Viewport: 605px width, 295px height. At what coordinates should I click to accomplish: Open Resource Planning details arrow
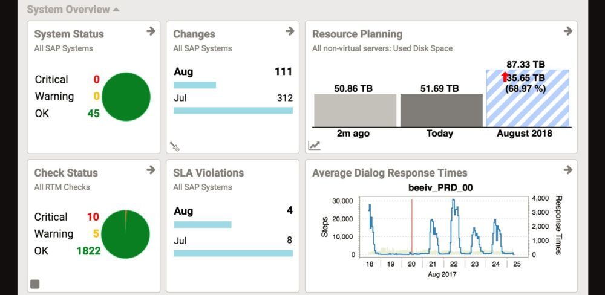tap(567, 31)
